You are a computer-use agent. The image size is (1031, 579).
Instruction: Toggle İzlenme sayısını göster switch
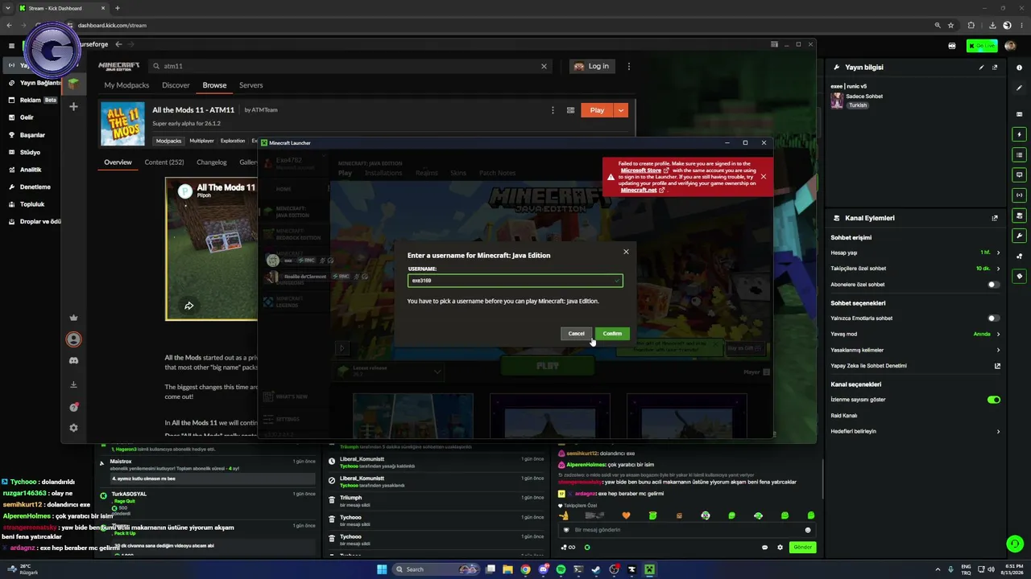[994, 400]
